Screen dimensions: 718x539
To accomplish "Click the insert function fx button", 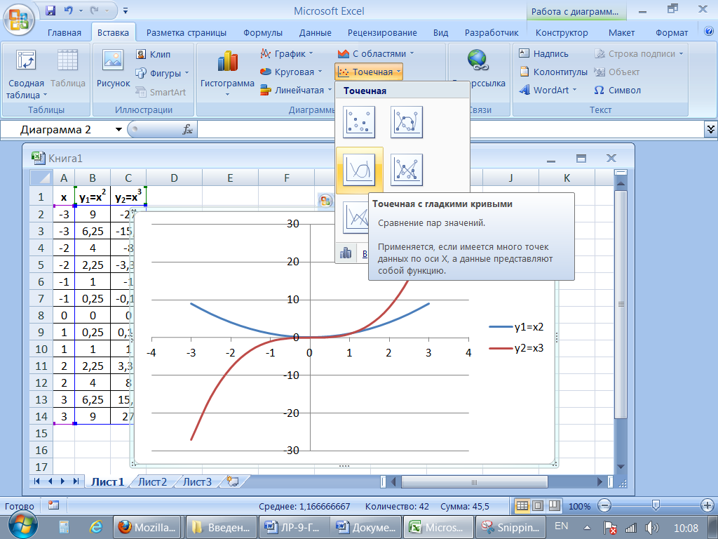I will click(187, 130).
